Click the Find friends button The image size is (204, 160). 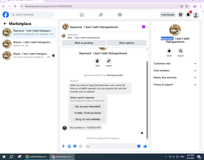pos(168,15)
